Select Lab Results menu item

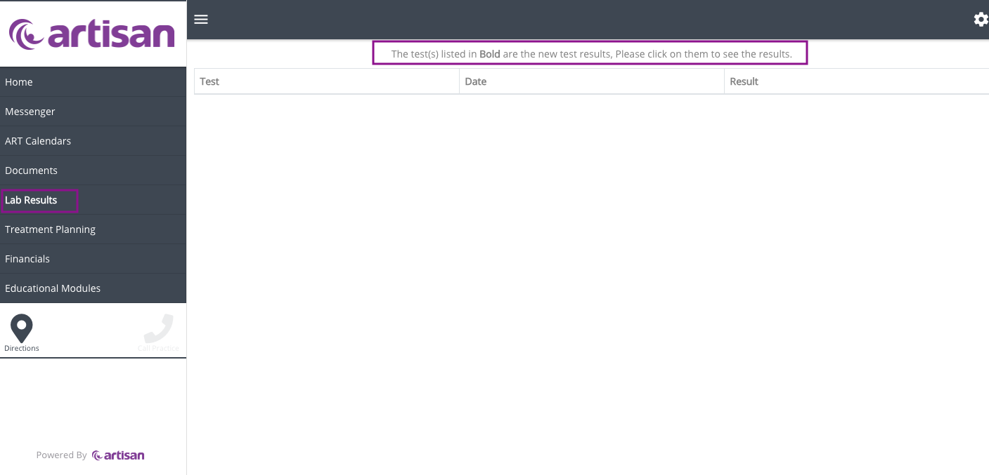(x=31, y=200)
